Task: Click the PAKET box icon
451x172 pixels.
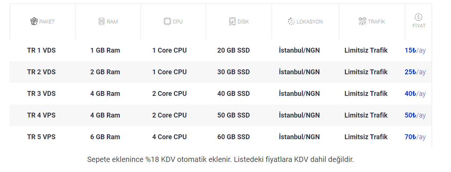Action: coord(34,21)
